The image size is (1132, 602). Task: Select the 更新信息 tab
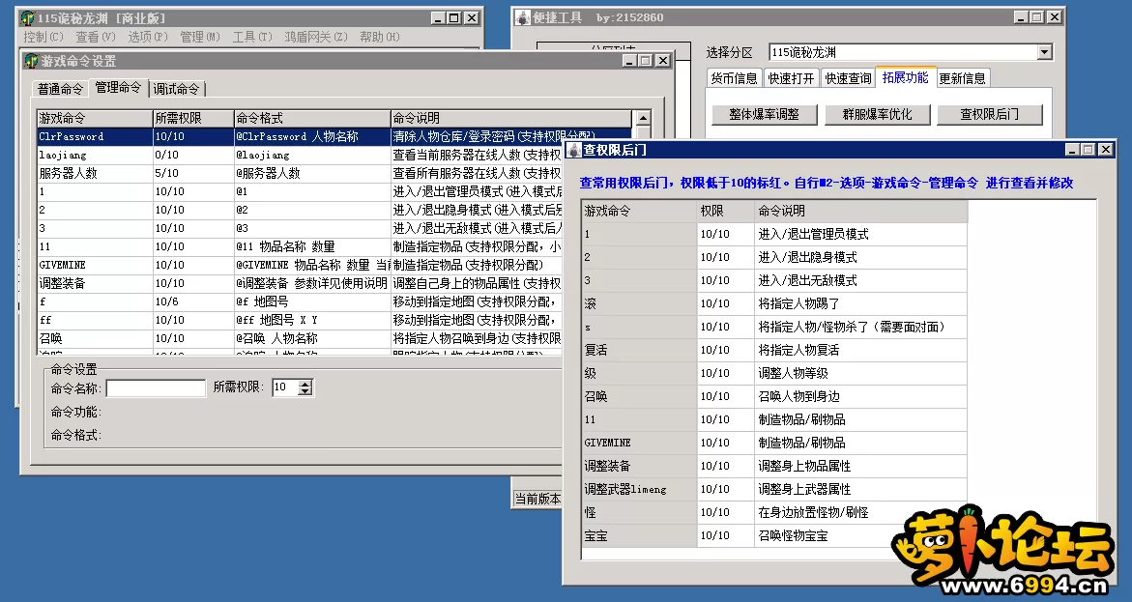click(962, 78)
